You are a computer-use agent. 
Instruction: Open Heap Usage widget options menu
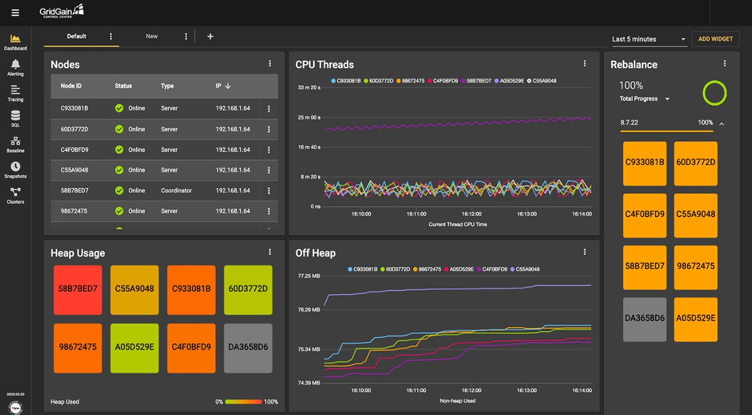[270, 253]
